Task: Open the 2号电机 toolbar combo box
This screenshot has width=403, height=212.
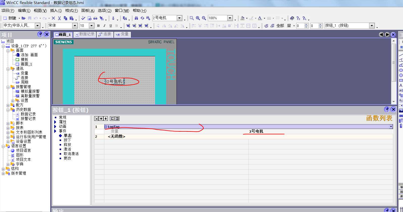Action: point(179,18)
